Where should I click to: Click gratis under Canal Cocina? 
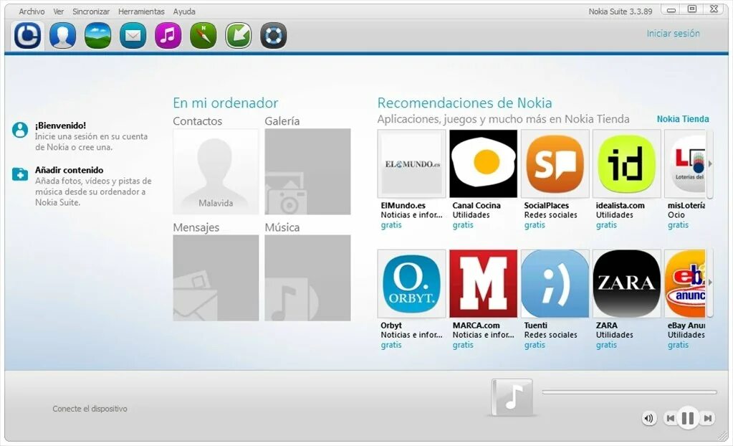463,225
